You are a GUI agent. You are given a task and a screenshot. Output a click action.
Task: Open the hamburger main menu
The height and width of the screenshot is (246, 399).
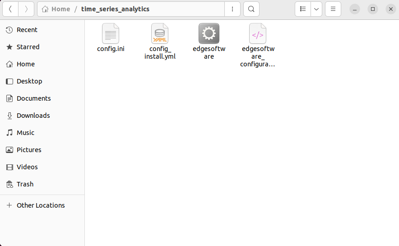333,9
